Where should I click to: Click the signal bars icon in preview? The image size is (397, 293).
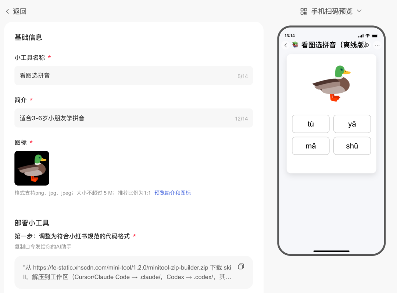(361, 36)
